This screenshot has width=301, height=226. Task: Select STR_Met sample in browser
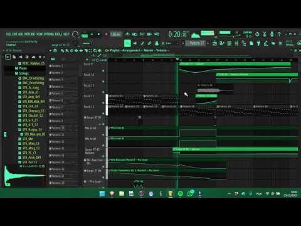pyautogui.click(x=28, y=139)
